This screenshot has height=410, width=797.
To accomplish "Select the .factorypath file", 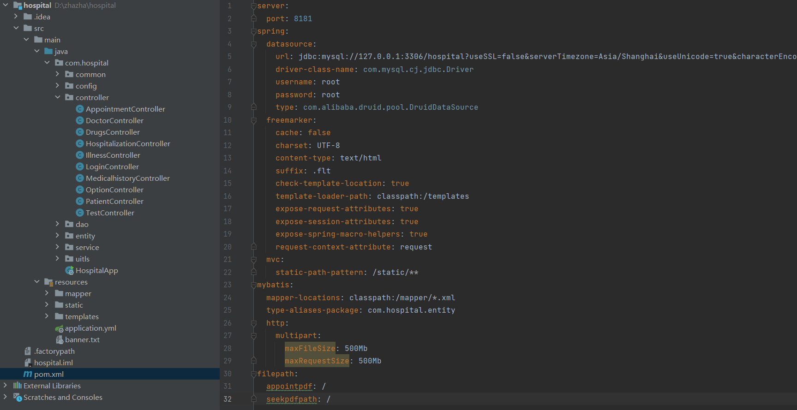I will (54, 351).
